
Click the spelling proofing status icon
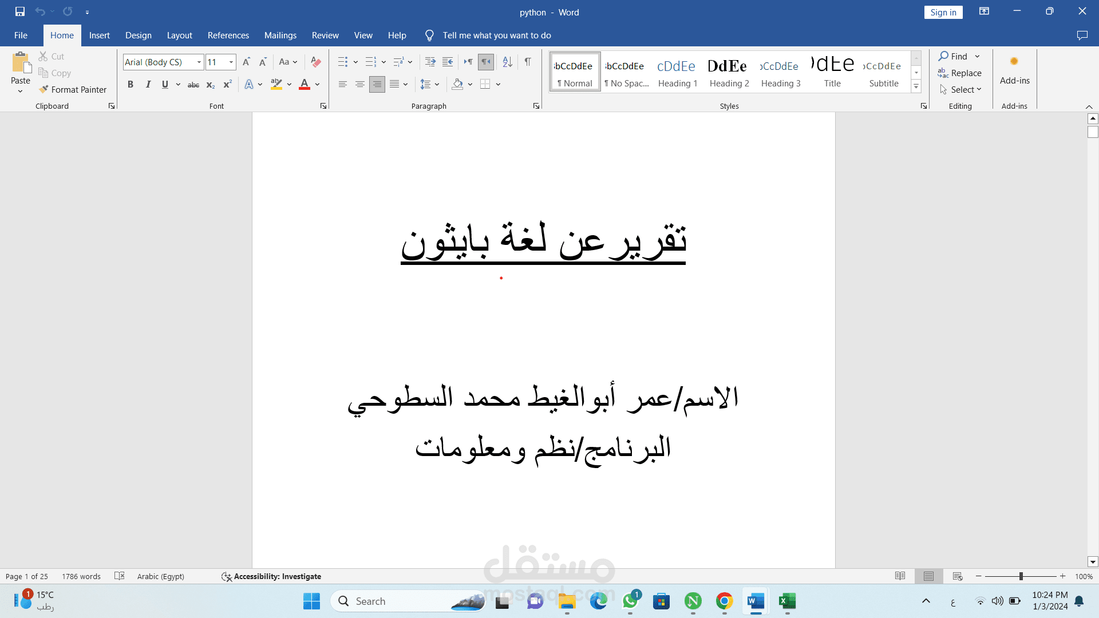pos(120,576)
